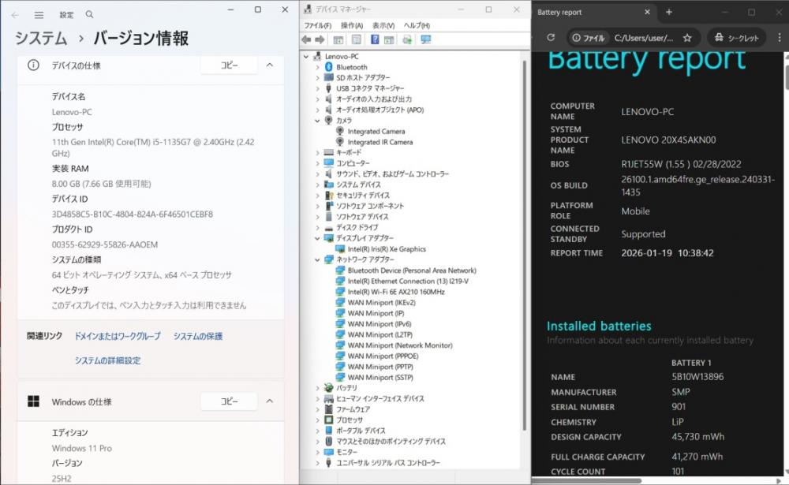The image size is (789, 485).
Task: Open the Settings hamburger navigation menu
Action: point(38,14)
